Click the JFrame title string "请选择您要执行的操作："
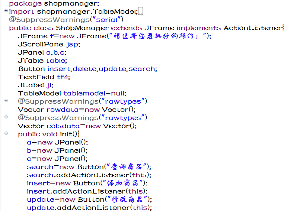 158,36
